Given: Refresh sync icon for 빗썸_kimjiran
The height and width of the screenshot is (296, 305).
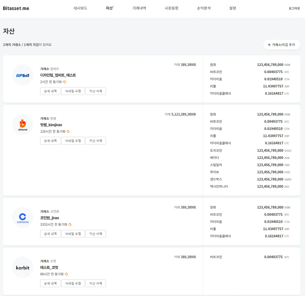Looking at the screenshot, I should tap(68, 132).
